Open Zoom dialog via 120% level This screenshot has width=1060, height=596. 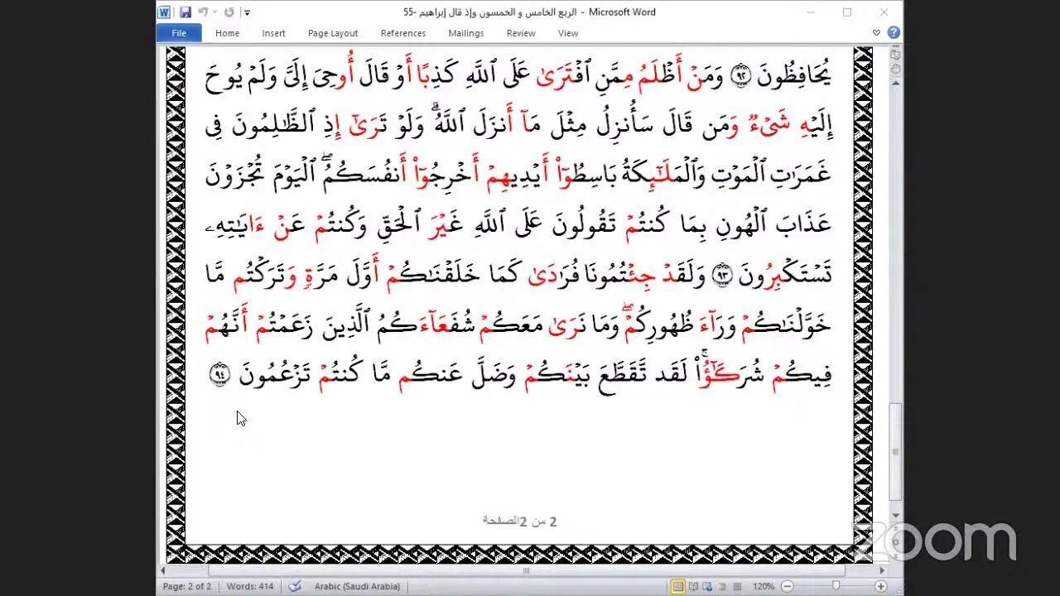(764, 586)
